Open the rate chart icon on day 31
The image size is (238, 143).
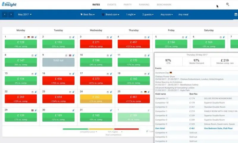point(111,110)
